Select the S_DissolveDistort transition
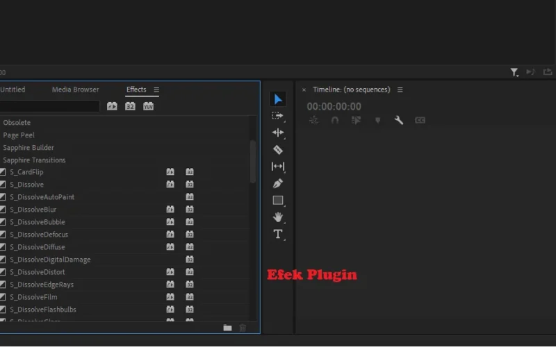This screenshot has height=347, width=556. [x=38, y=272]
